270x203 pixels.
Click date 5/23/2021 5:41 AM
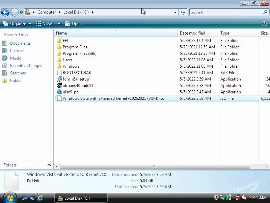pyautogui.click(x=196, y=73)
